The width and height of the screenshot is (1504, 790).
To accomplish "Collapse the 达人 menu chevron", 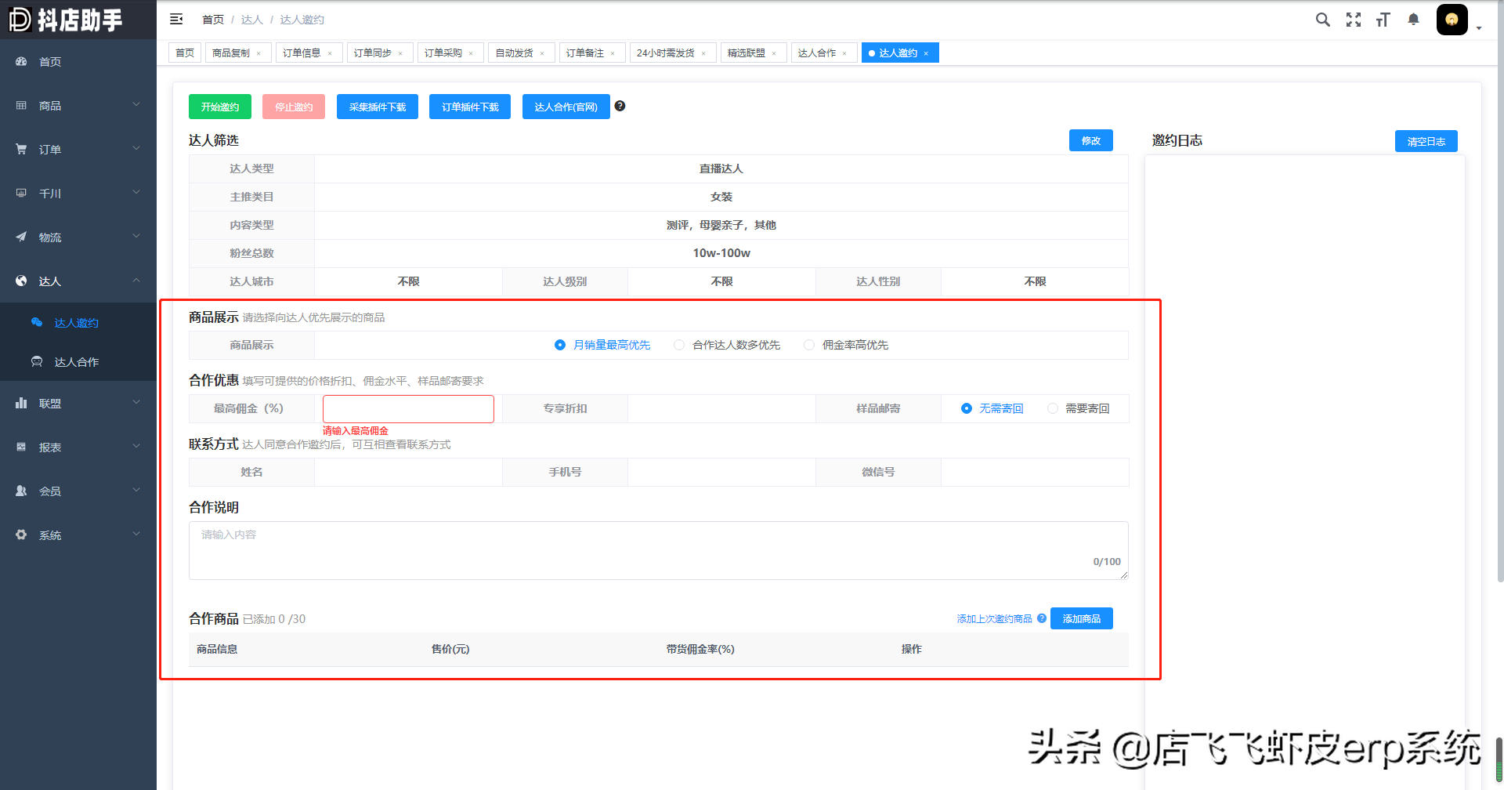I will click(x=136, y=280).
